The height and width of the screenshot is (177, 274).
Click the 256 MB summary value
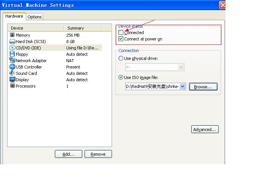[73, 35]
